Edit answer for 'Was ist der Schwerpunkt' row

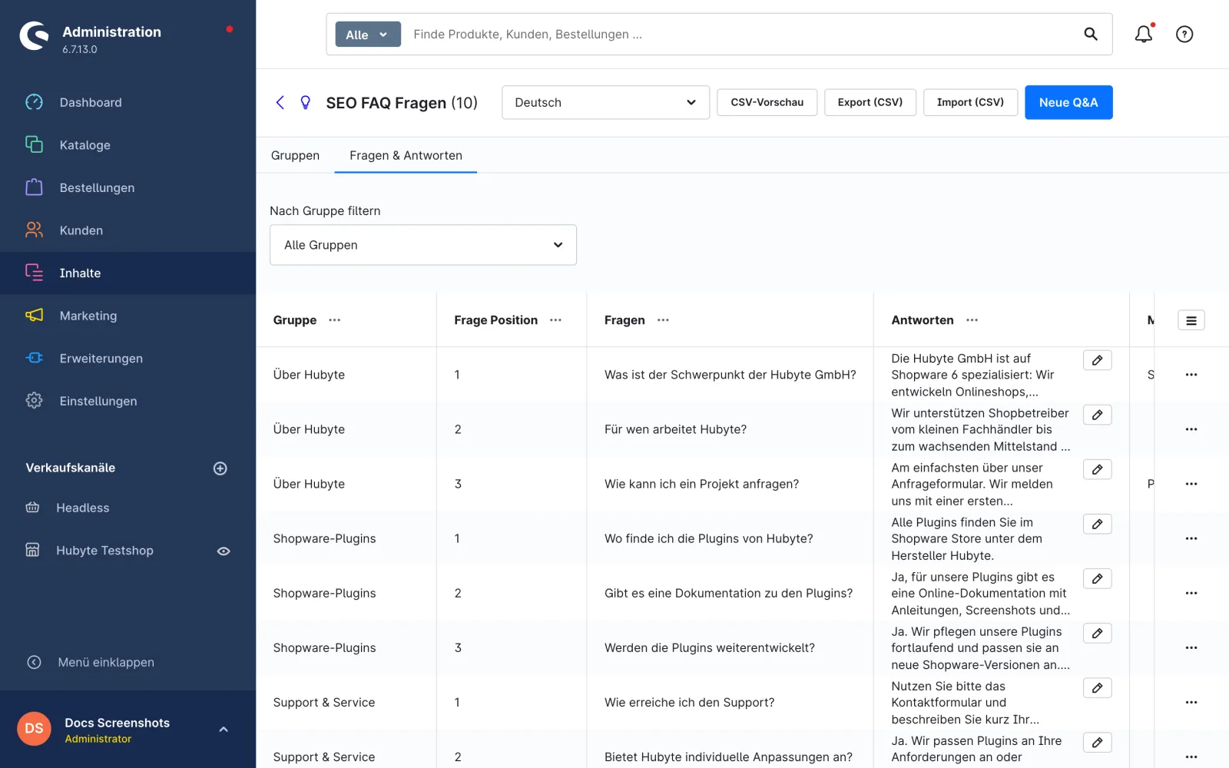(1097, 360)
